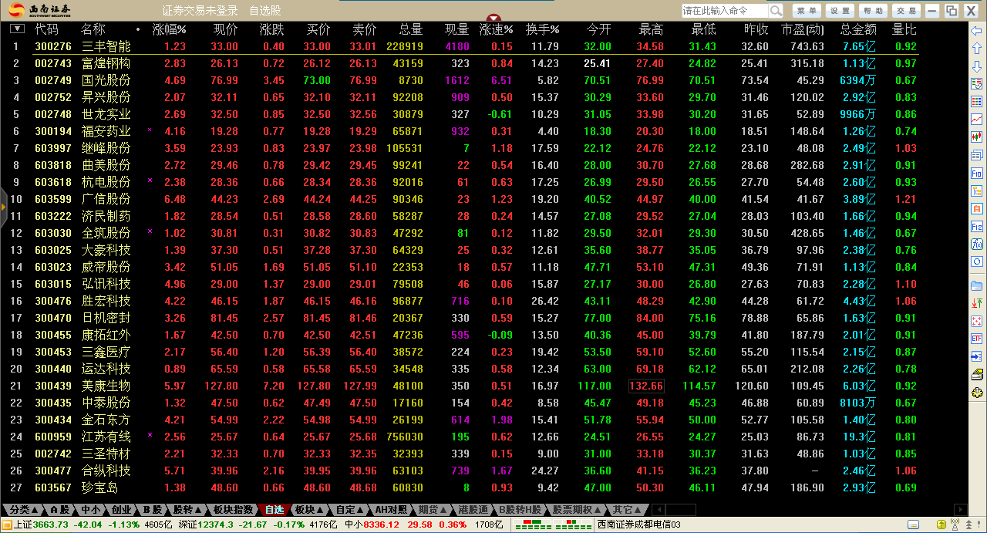Switch to the 创业 tab
Screen dimensions: 987x533
(121, 510)
